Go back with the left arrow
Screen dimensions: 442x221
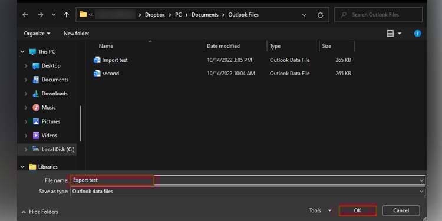point(25,15)
